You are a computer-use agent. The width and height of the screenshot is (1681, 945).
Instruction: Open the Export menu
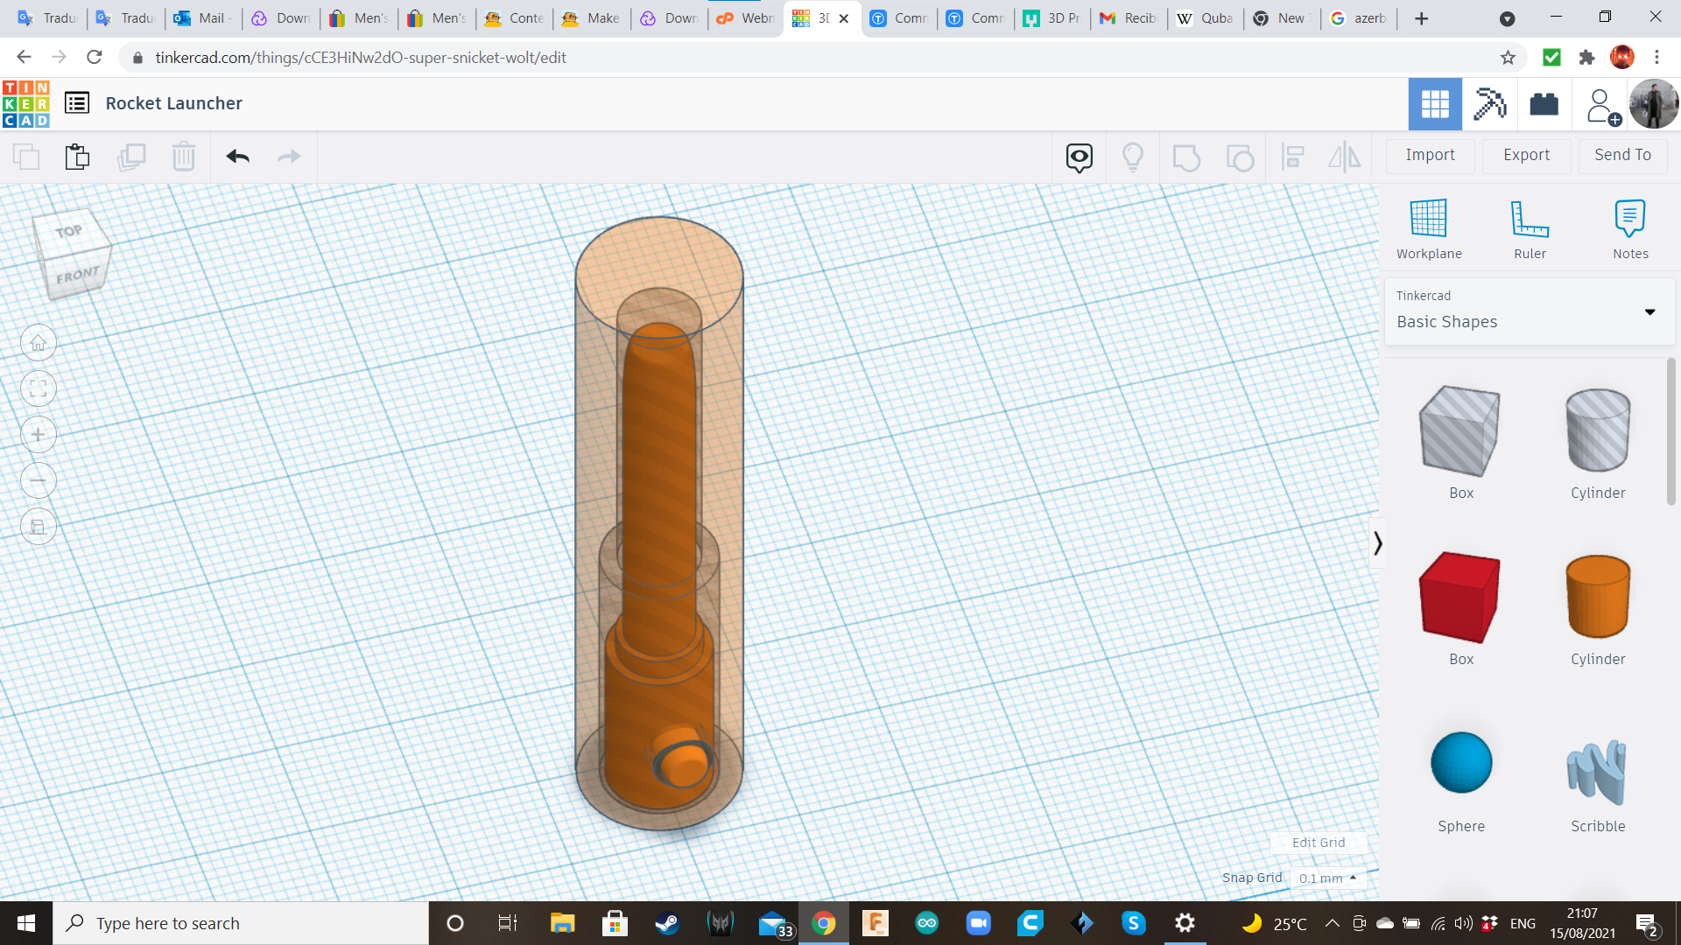(1525, 155)
